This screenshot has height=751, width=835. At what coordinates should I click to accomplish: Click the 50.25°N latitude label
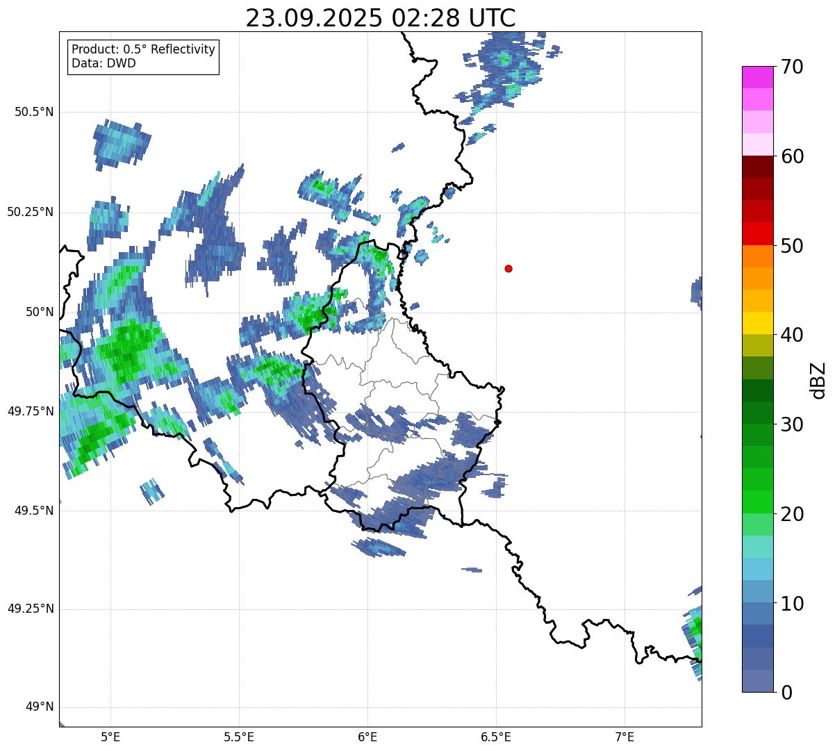(30, 212)
